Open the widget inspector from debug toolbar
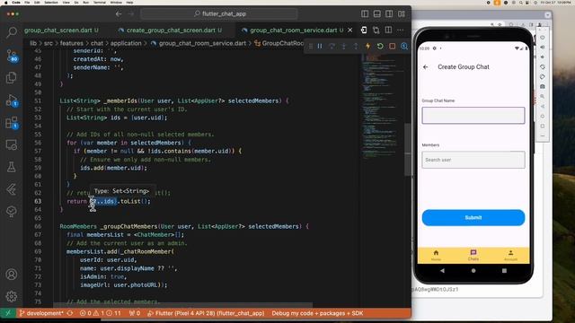The height and width of the screenshot is (323, 575). tap(404, 46)
